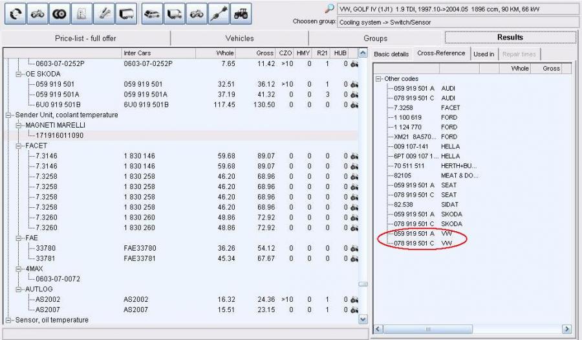Screen dimensions: 582x340
Task: Collapse Sender Unit, coolant temperature node
Action: tap(9, 115)
